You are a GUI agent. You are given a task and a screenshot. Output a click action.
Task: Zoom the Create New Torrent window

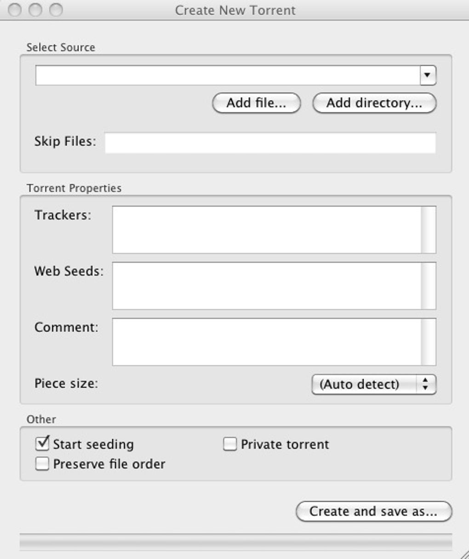point(56,10)
